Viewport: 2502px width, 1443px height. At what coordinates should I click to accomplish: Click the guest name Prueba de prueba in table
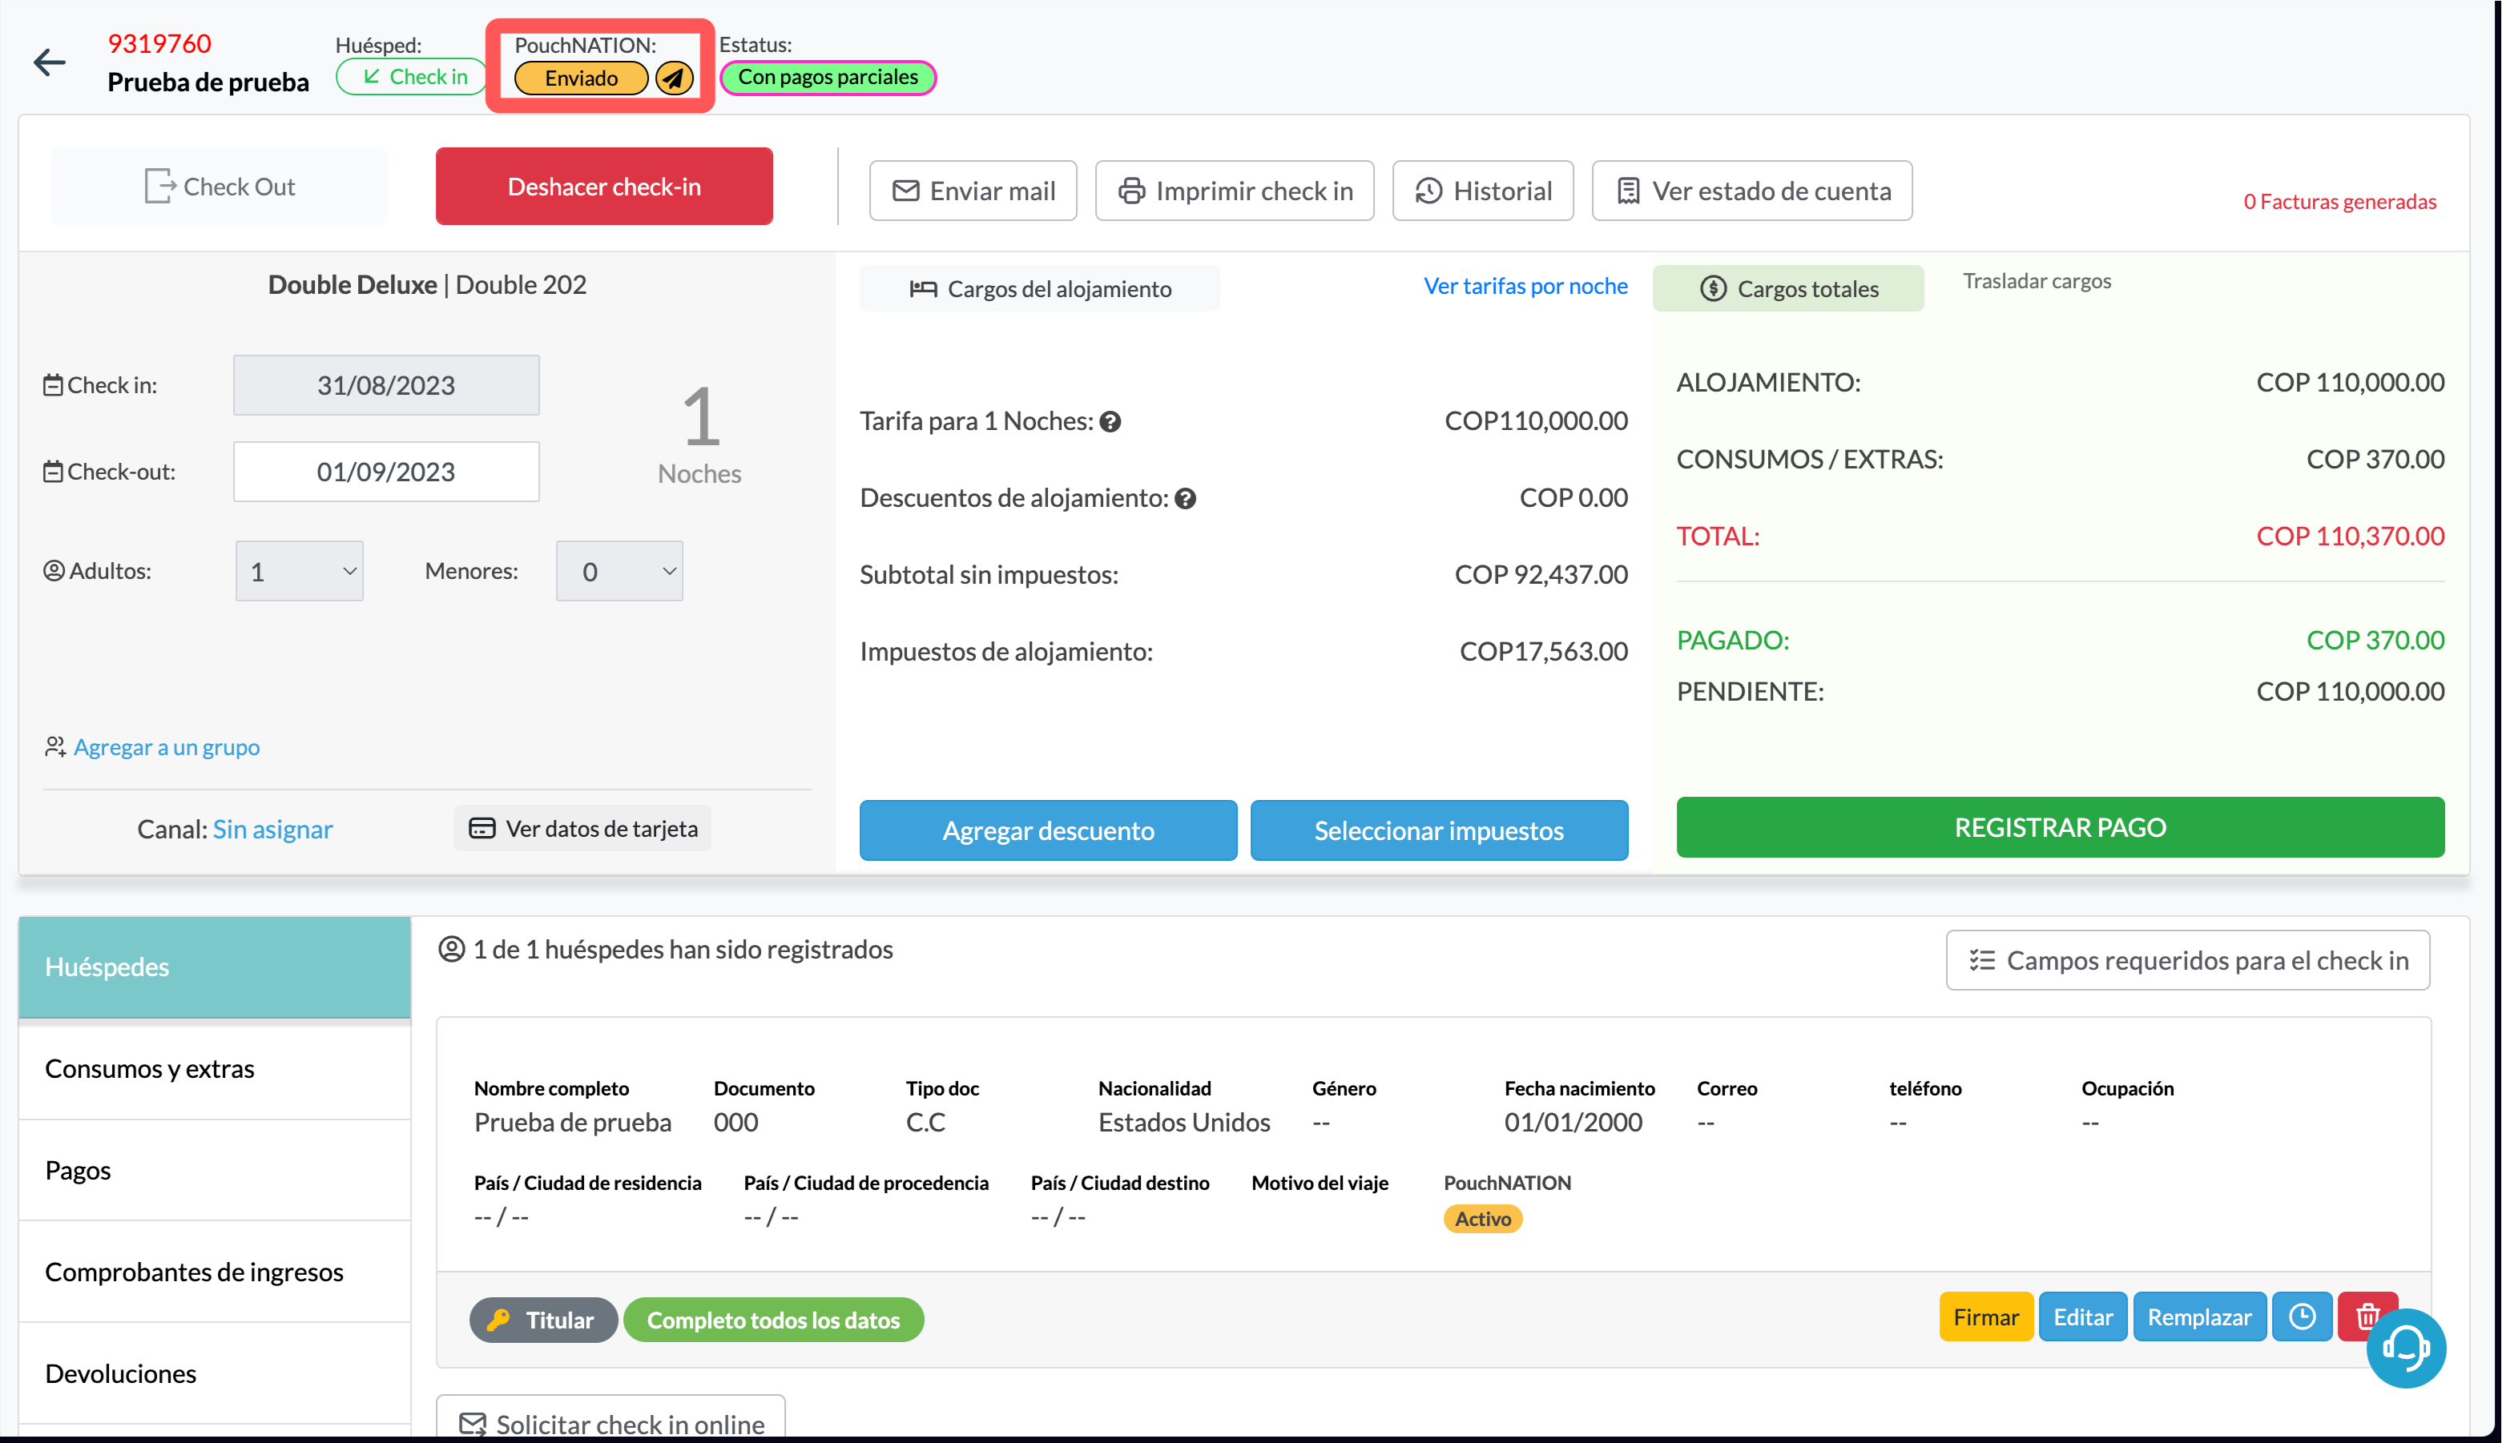pos(573,1122)
